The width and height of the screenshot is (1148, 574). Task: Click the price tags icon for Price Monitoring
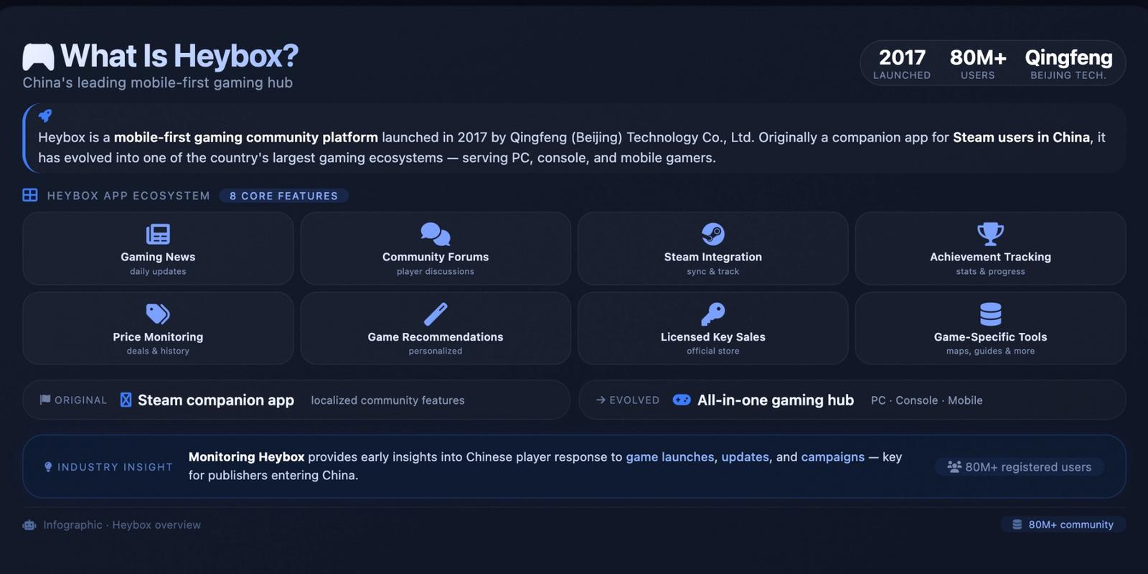(x=158, y=314)
